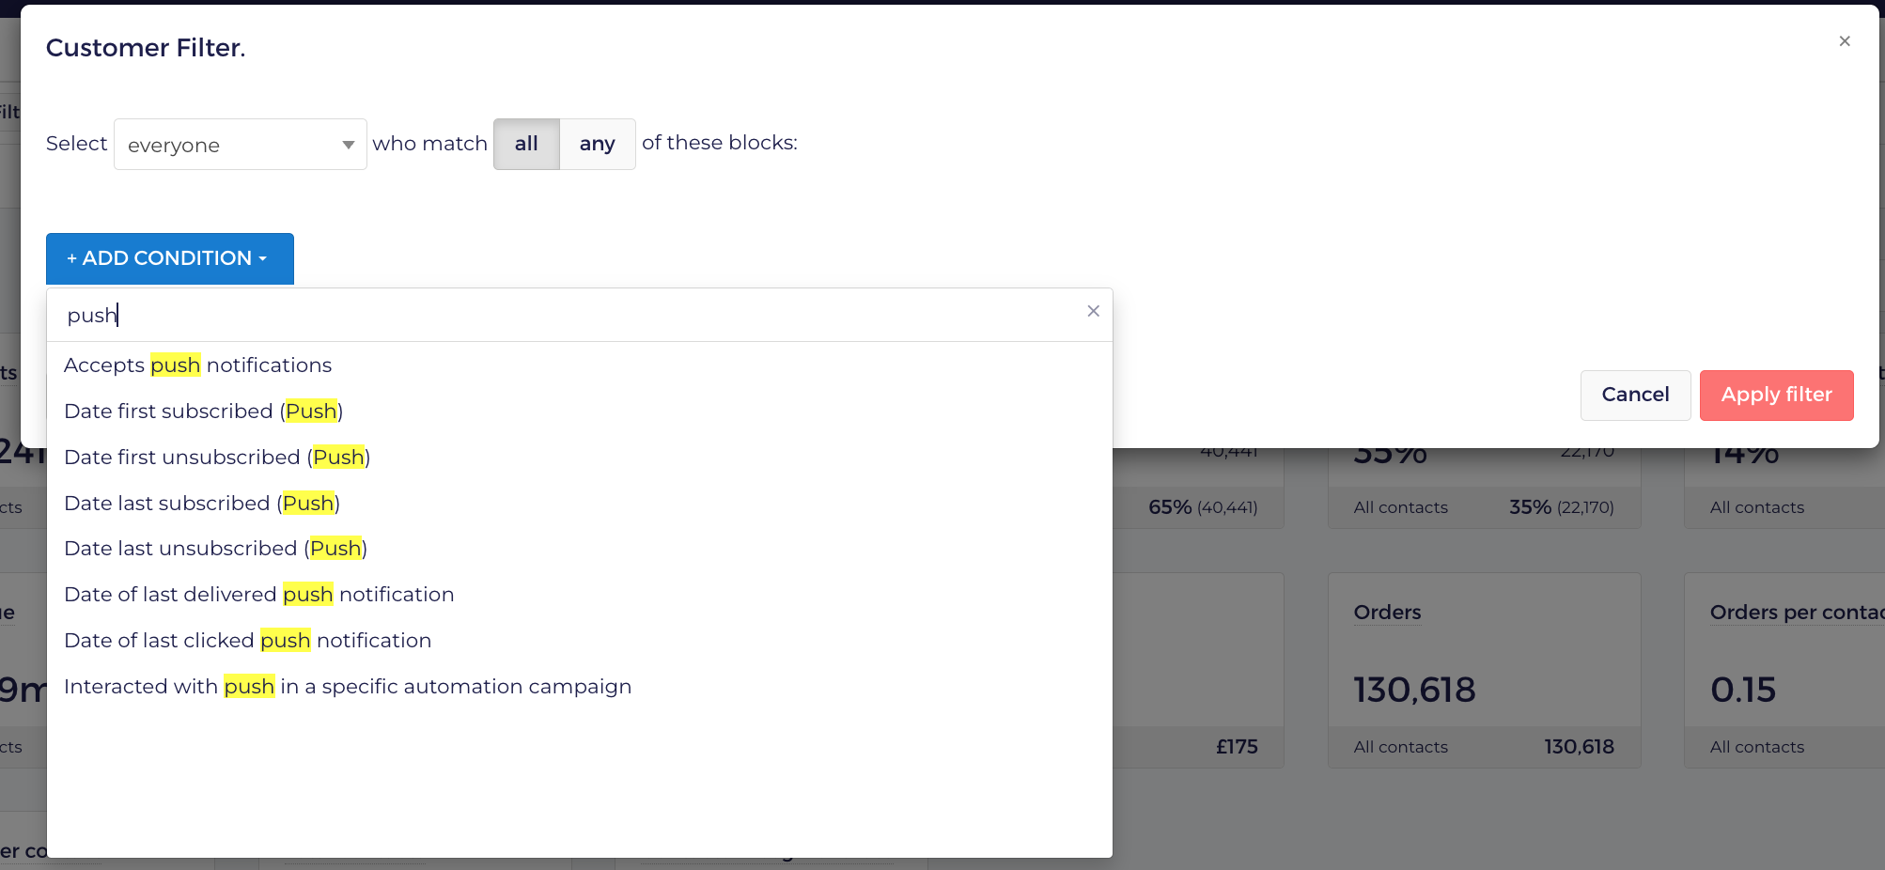Apply the customer filter
Viewport: 1885px width, 870px height.
pos(1776,395)
